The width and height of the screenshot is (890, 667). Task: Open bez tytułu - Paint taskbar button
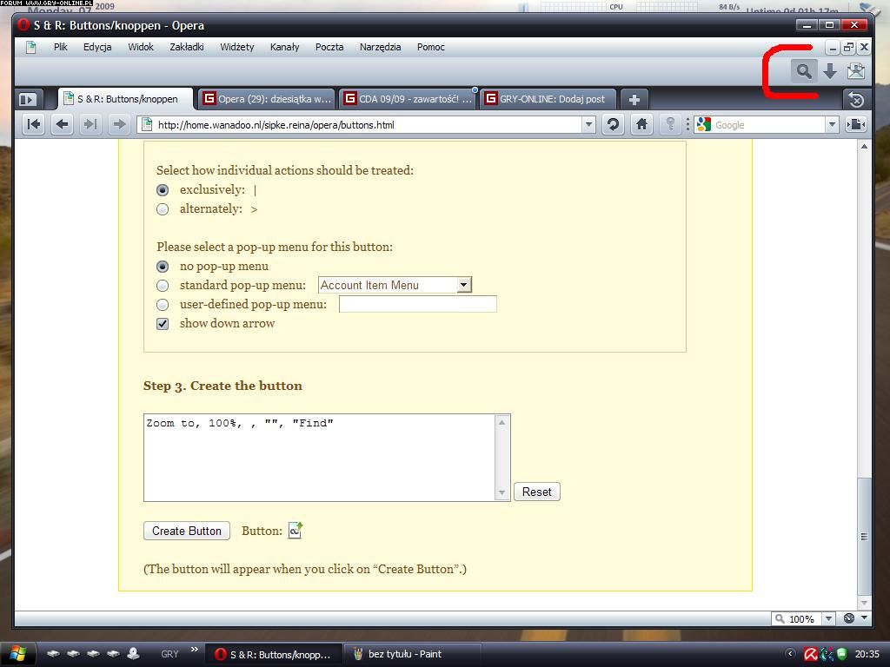pos(413,654)
